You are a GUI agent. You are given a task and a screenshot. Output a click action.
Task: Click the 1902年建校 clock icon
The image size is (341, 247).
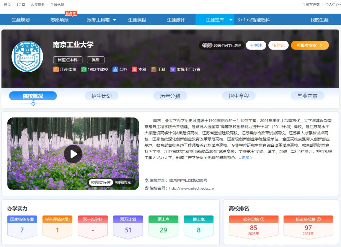pos(84,69)
